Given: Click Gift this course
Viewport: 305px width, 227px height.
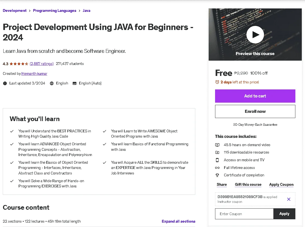Looking at the screenshot, I should [x=248, y=185].
